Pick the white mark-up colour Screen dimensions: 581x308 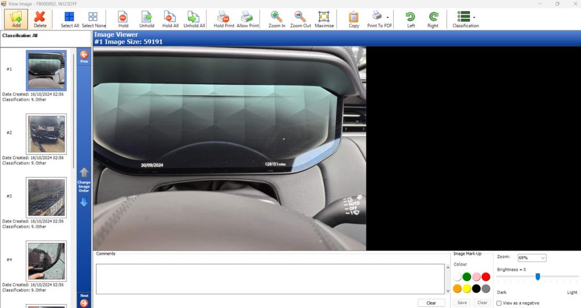point(457,276)
